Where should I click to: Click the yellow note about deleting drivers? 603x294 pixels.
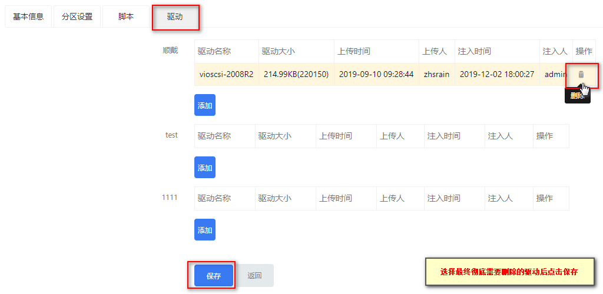click(x=509, y=272)
